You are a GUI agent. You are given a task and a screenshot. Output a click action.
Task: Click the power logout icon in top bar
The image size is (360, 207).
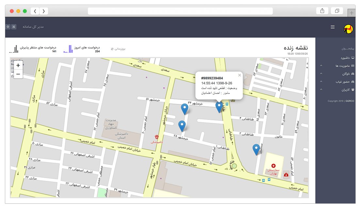(7, 27)
